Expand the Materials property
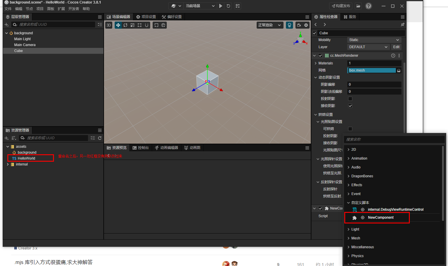Image resolution: width=448 pixels, height=266 pixels. coord(316,63)
